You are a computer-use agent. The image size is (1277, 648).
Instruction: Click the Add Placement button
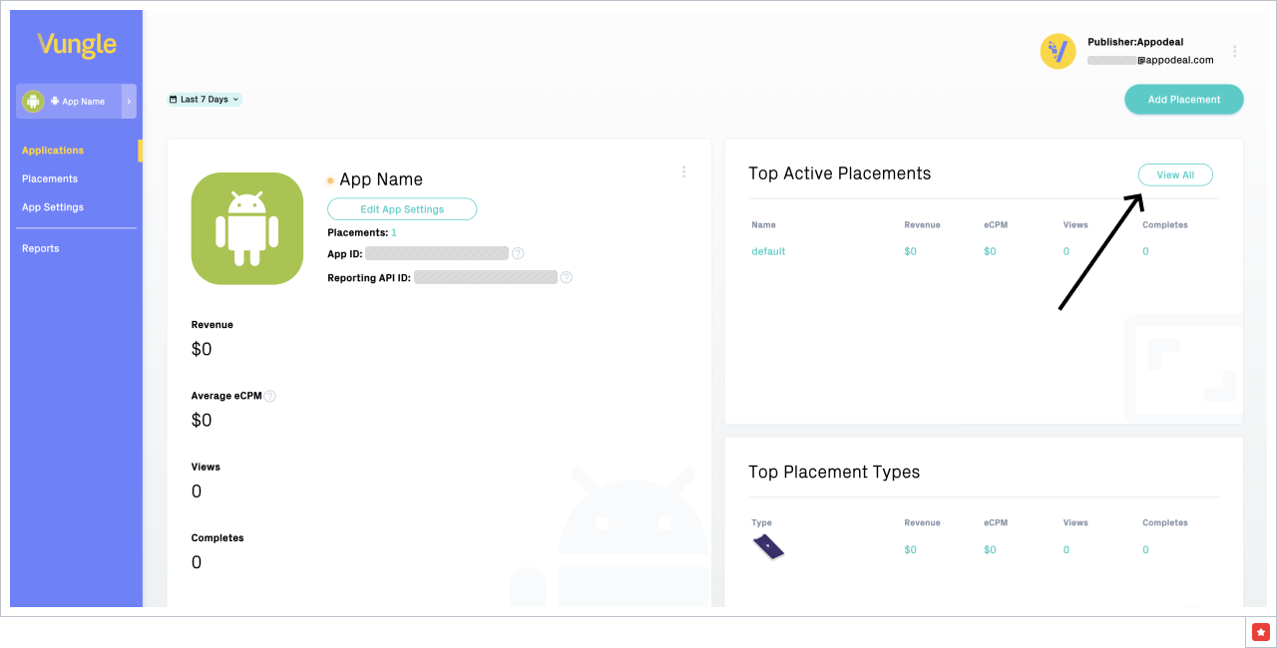pyautogui.click(x=1183, y=100)
